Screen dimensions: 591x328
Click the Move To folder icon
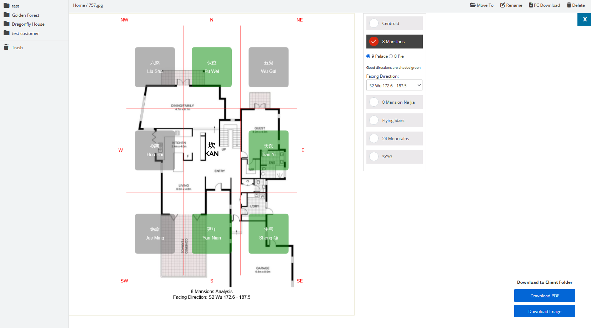click(x=473, y=5)
